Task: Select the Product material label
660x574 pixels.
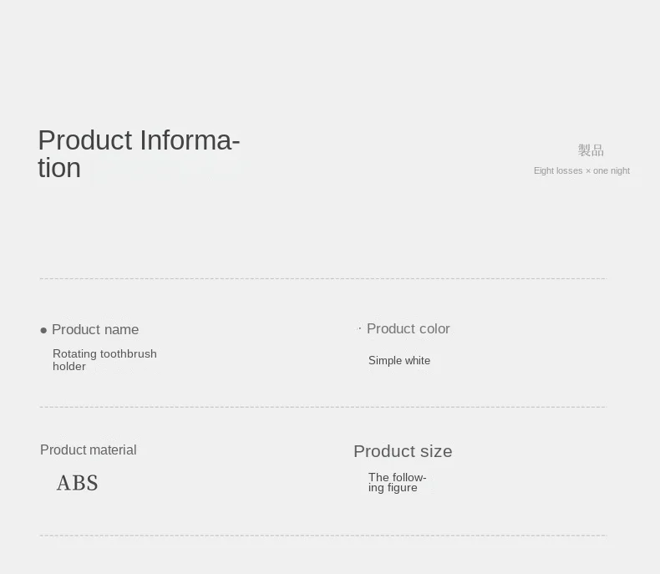Action: coord(88,450)
